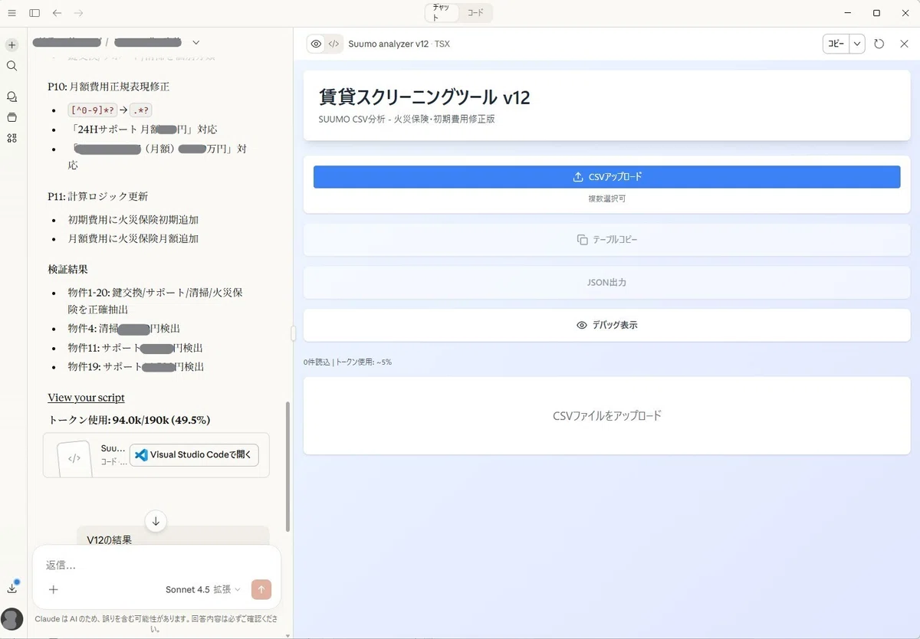Minimize the application window

(848, 13)
